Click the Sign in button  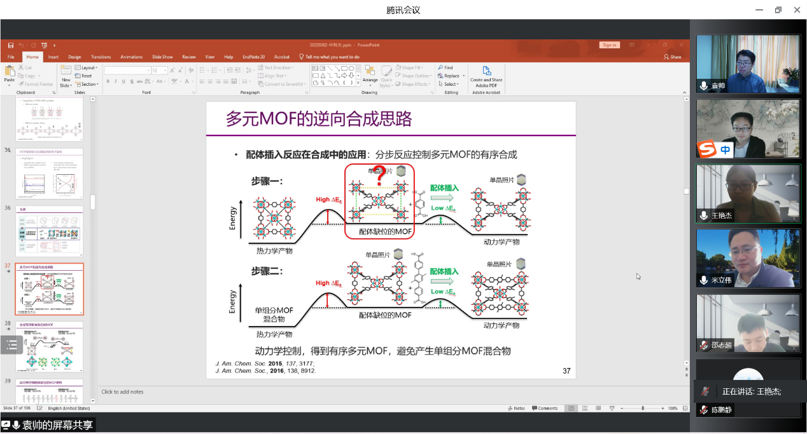pos(609,45)
